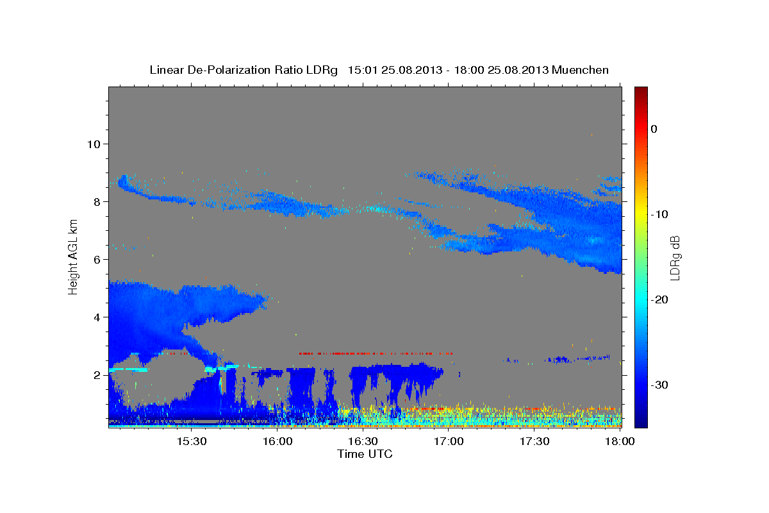Click the plot title 'Linear De-Polarization Ratio LDRg'
Image resolution: width=769 pixels, height=513 pixels.
point(244,70)
